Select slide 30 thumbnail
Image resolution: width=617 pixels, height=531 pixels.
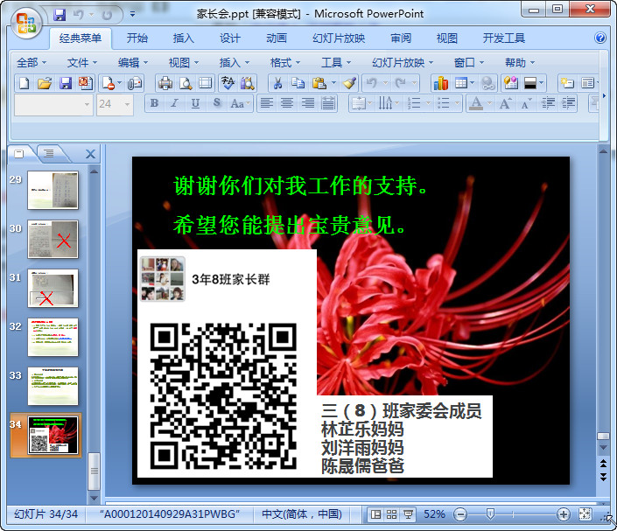pos(53,239)
